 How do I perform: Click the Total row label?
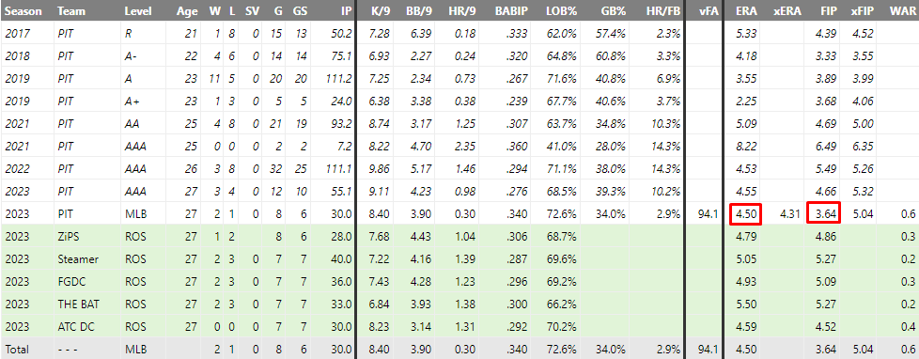(x=17, y=349)
